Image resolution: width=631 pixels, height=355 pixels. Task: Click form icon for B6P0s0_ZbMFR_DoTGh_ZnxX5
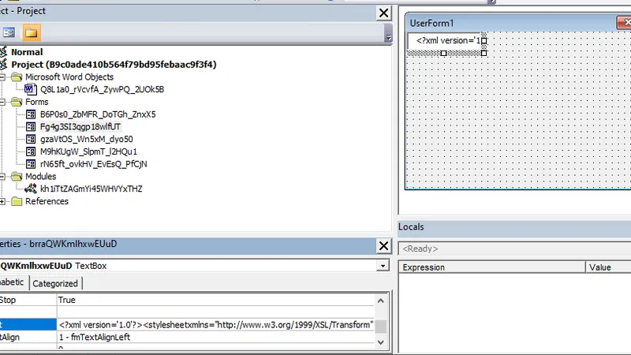[31, 114]
